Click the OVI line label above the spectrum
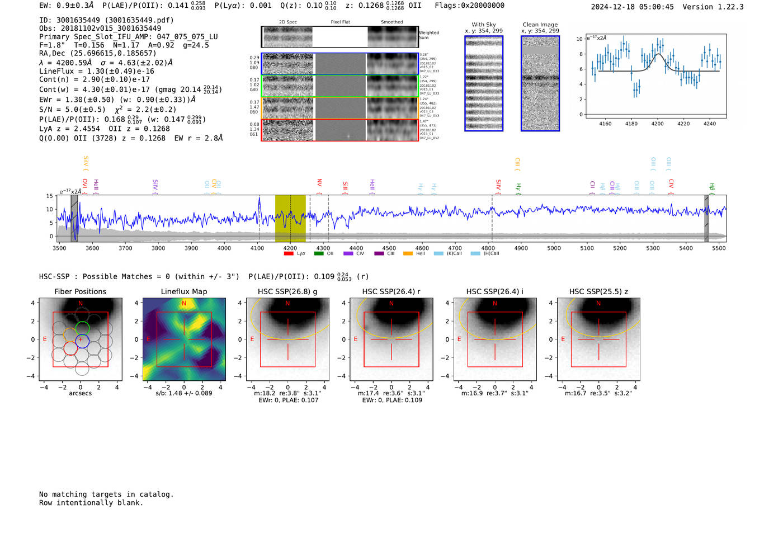The image size is (783, 533). [x=85, y=185]
